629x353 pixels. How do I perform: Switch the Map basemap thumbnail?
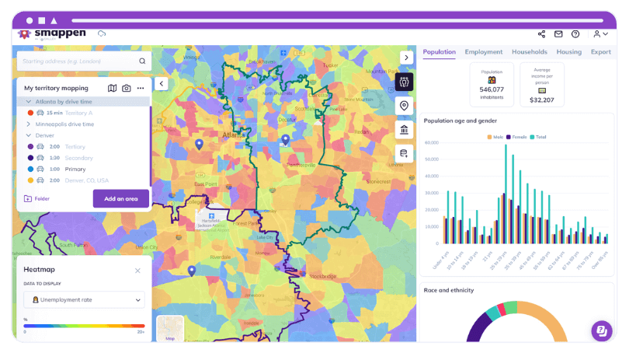tap(171, 328)
